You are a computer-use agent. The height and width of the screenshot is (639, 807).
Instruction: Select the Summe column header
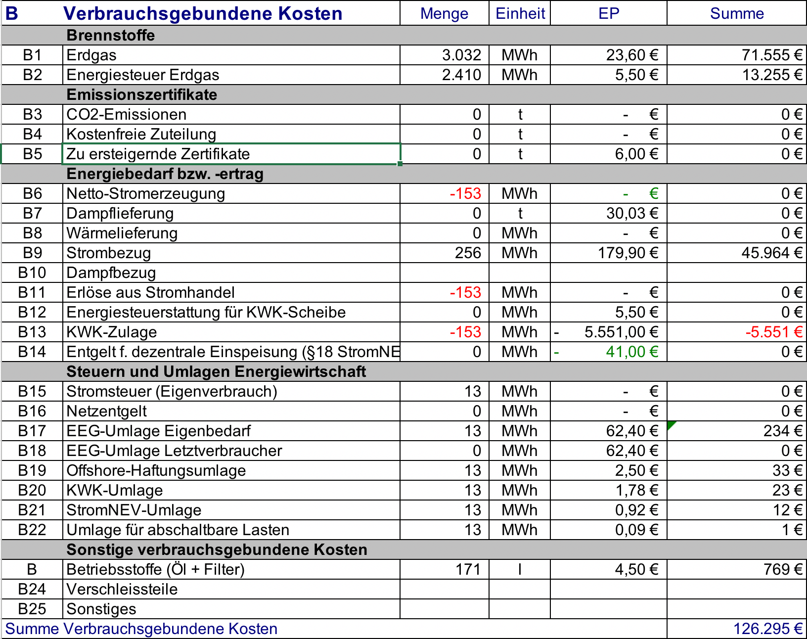click(736, 13)
